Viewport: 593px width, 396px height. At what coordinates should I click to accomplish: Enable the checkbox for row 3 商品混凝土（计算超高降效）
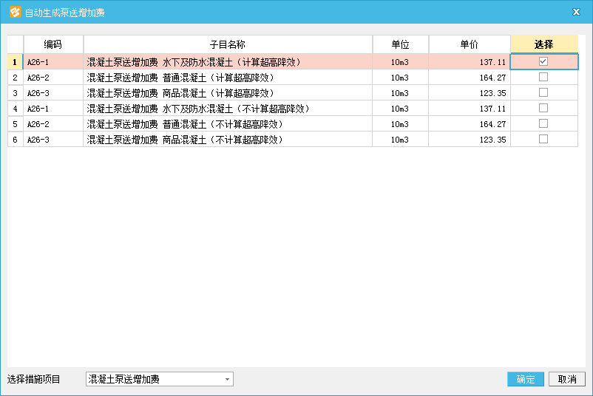[543, 93]
